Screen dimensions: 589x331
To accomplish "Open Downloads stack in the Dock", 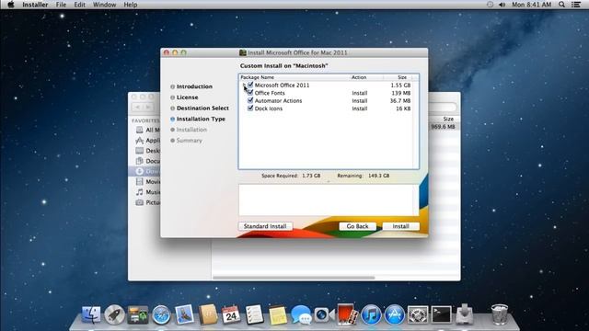I will tap(464, 314).
